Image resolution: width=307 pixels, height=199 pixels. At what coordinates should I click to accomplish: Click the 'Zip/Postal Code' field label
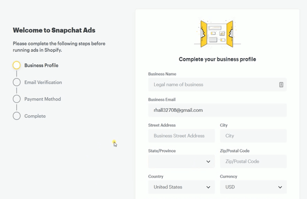tap(234, 151)
